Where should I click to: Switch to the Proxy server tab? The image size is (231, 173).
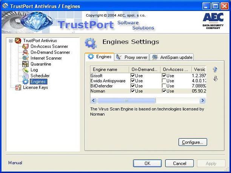point(132,57)
